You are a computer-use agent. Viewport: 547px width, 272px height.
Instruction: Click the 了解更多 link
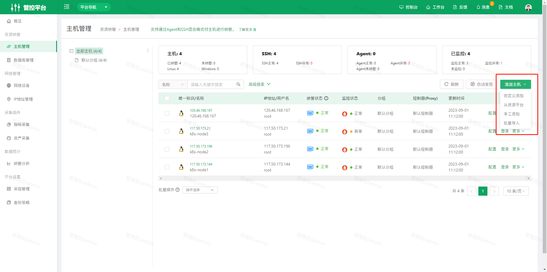pyautogui.click(x=247, y=30)
